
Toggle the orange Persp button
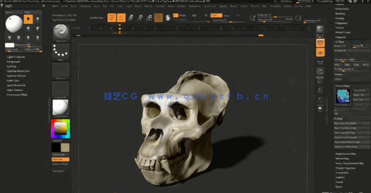point(320,43)
